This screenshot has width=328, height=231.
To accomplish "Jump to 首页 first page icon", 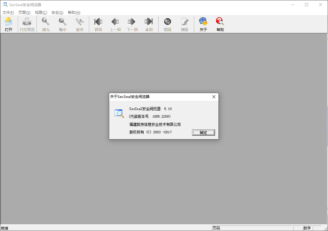I will click(98, 22).
